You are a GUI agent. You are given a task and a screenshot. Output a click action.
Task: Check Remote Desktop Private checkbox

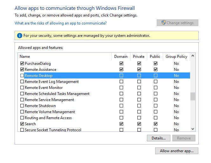coord(139,75)
